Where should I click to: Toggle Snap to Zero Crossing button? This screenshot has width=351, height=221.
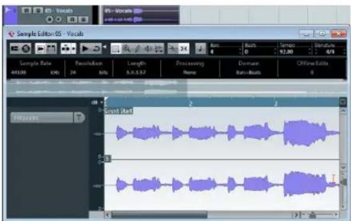(173, 49)
